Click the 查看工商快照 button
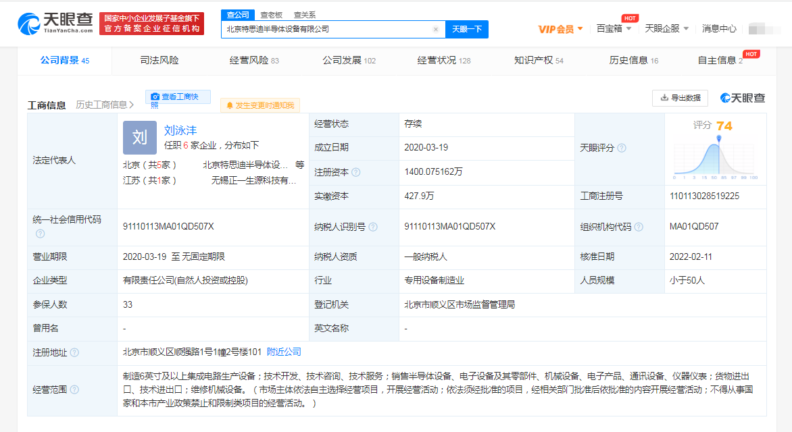The width and height of the screenshot is (792, 432). [x=178, y=97]
